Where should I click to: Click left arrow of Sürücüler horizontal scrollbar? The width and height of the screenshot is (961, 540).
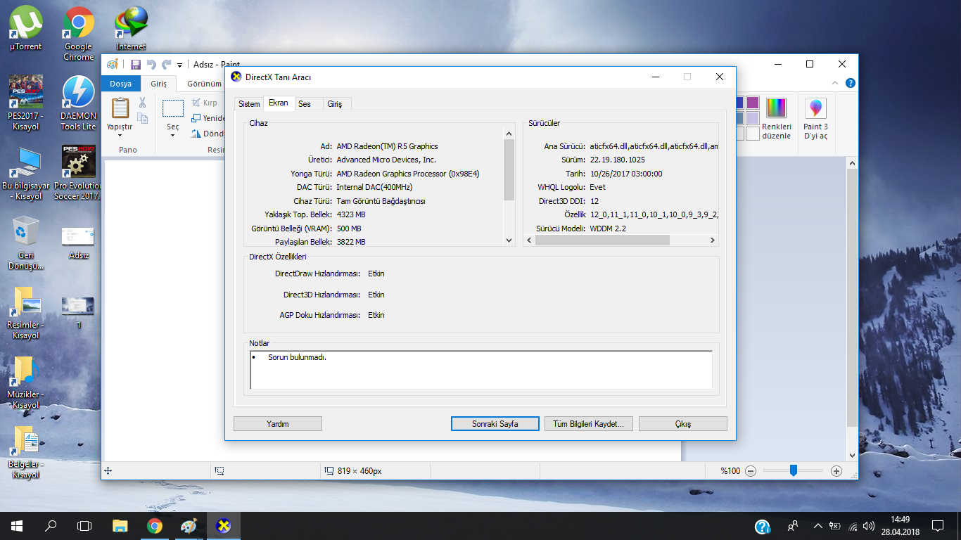click(529, 240)
